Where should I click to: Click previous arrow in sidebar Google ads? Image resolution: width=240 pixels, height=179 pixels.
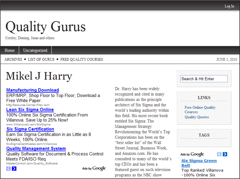(x=219, y=154)
